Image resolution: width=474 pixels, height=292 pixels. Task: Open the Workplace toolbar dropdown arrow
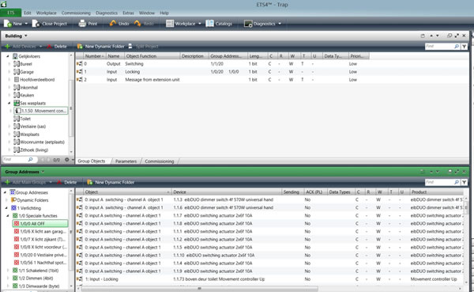pos(200,24)
